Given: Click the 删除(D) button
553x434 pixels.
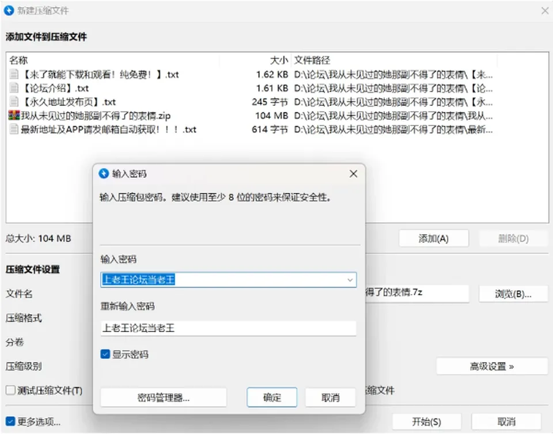Looking at the screenshot, I should tap(513, 239).
